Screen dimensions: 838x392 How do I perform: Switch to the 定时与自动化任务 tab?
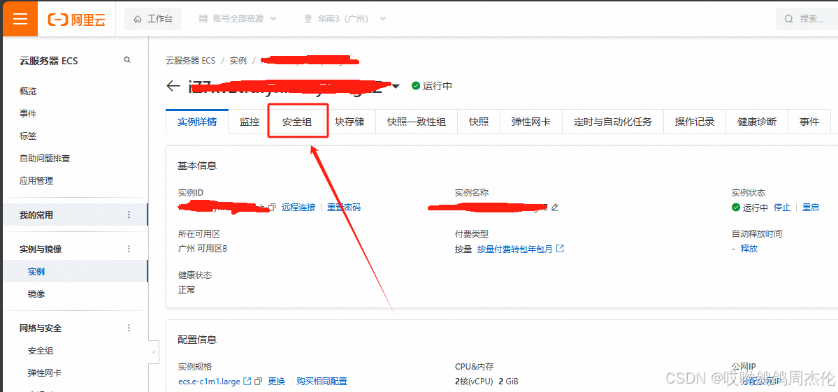pyautogui.click(x=613, y=121)
